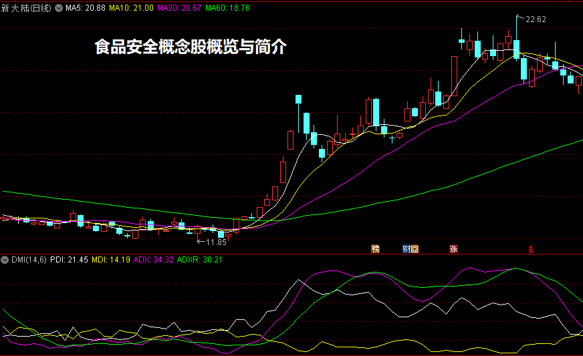Expand the DMI indicator dropdown arrow
583x356 pixels.
click(x=5, y=260)
